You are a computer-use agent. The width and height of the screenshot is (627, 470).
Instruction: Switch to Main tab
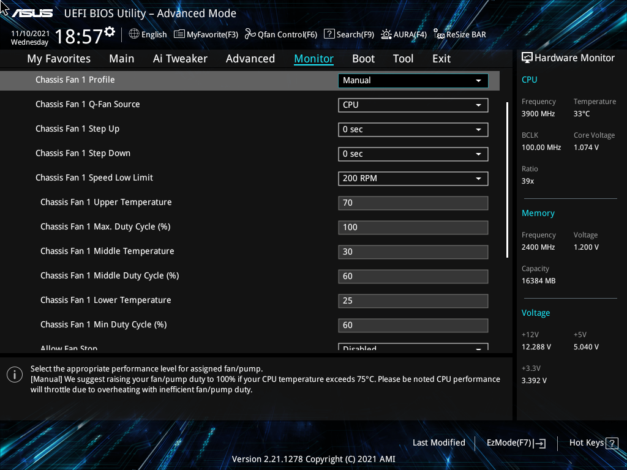click(x=122, y=59)
